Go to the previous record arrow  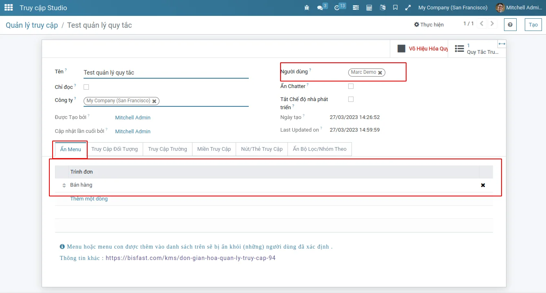(x=482, y=24)
